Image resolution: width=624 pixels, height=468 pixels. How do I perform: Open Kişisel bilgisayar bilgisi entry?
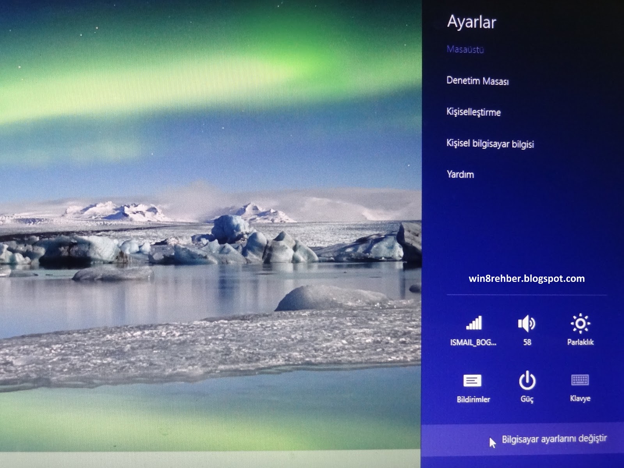pyautogui.click(x=491, y=144)
